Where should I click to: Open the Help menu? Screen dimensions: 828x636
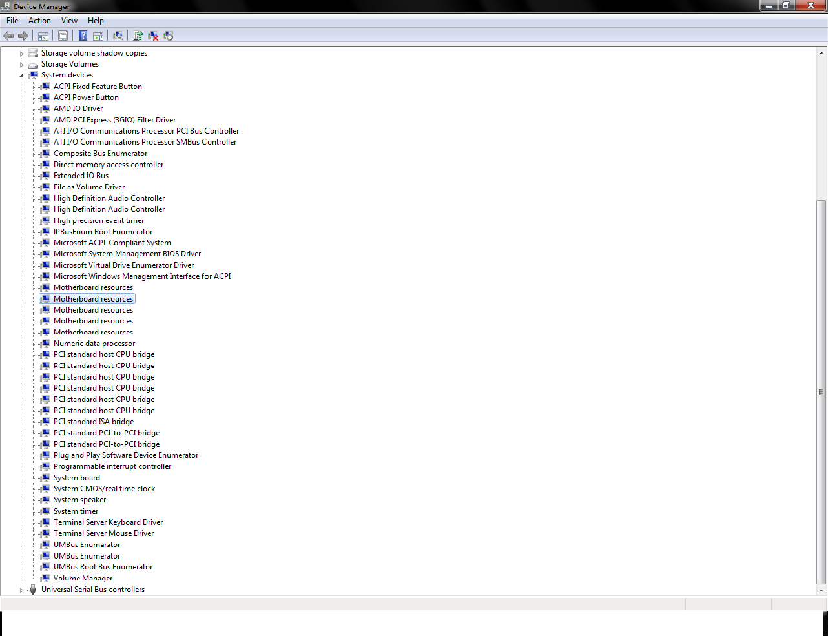click(x=96, y=21)
